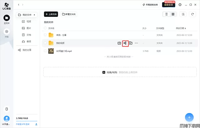This screenshot has width=200, height=128.
Task: Select checkbox for UC网盘介绍.mp4
Action: click(x=45, y=51)
